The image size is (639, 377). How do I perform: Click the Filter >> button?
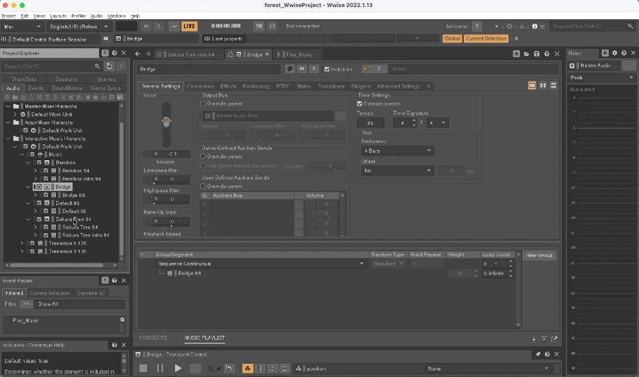[26, 304]
